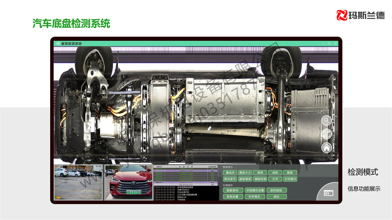Open the keyboard panel icon in corner
This screenshot has width=392, height=220.
coord(328,193)
